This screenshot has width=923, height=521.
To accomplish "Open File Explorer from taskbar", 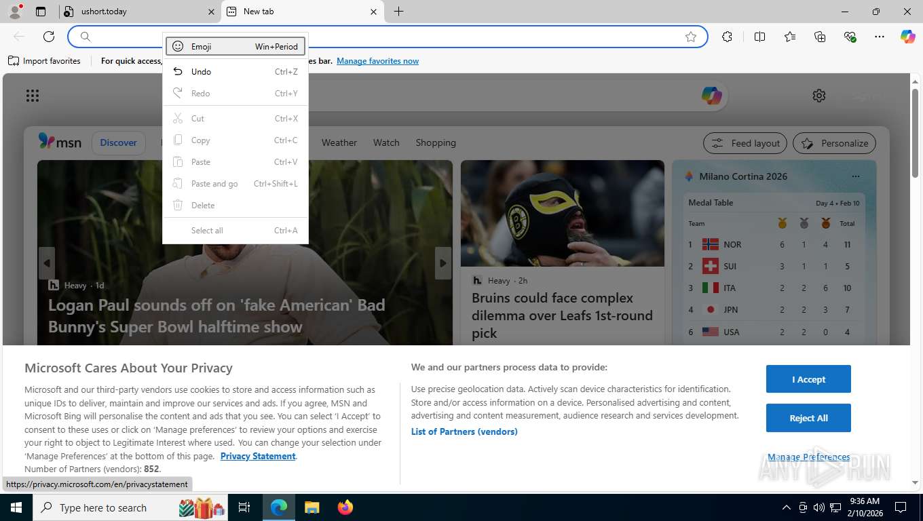I will (312, 507).
